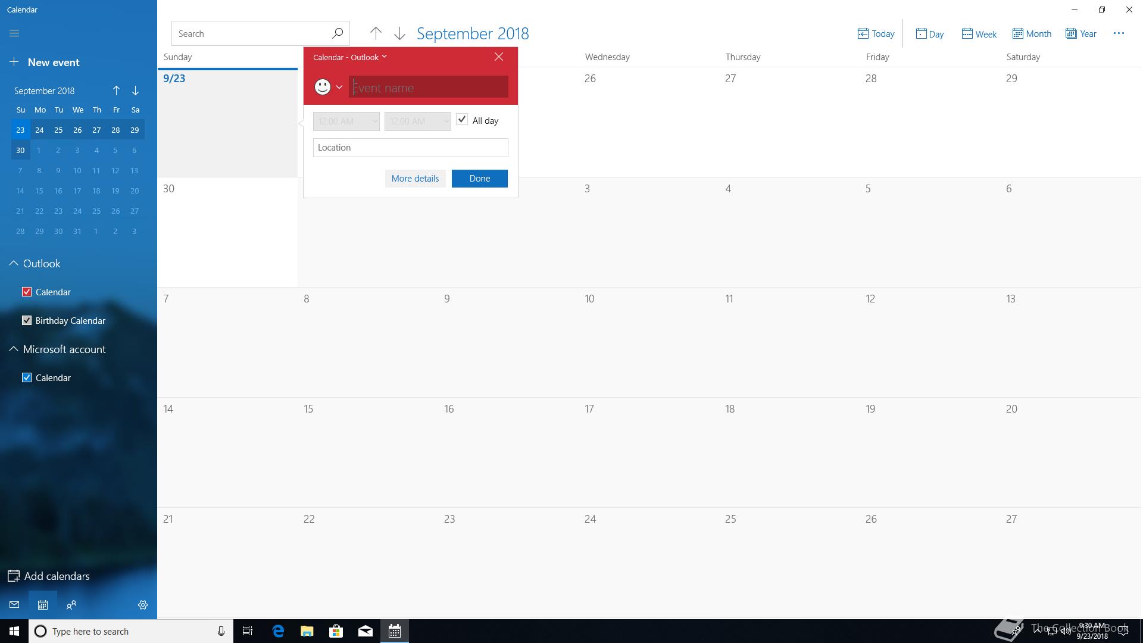Switch to Mail app in sidebar

[x=14, y=605]
